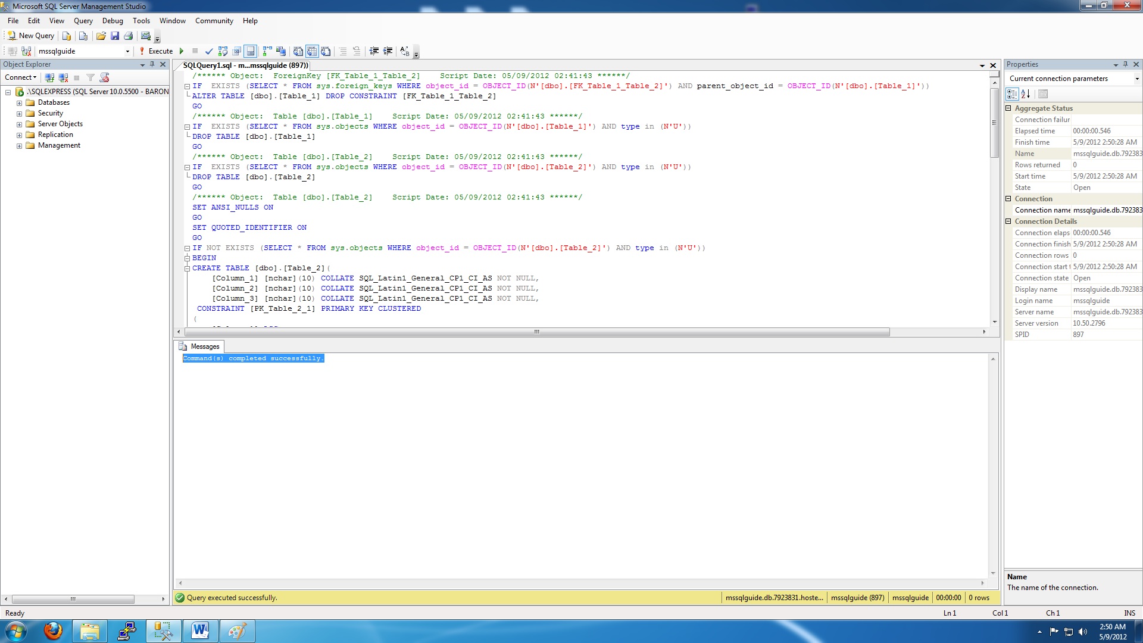Click the New Query button
The height and width of the screenshot is (643, 1143).
coord(30,36)
